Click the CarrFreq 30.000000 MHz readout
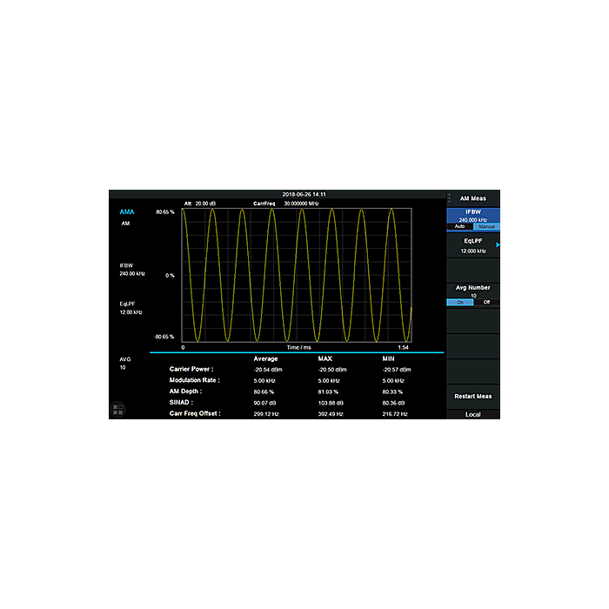The height and width of the screenshot is (609, 609). tap(284, 203)
